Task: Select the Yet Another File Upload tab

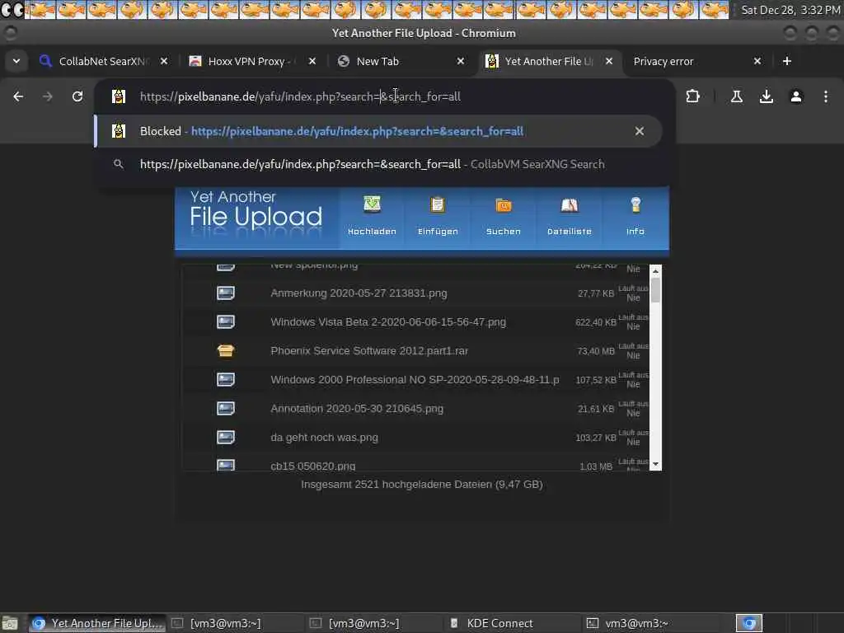Action: pyautogui.click(x=548, y=61)
